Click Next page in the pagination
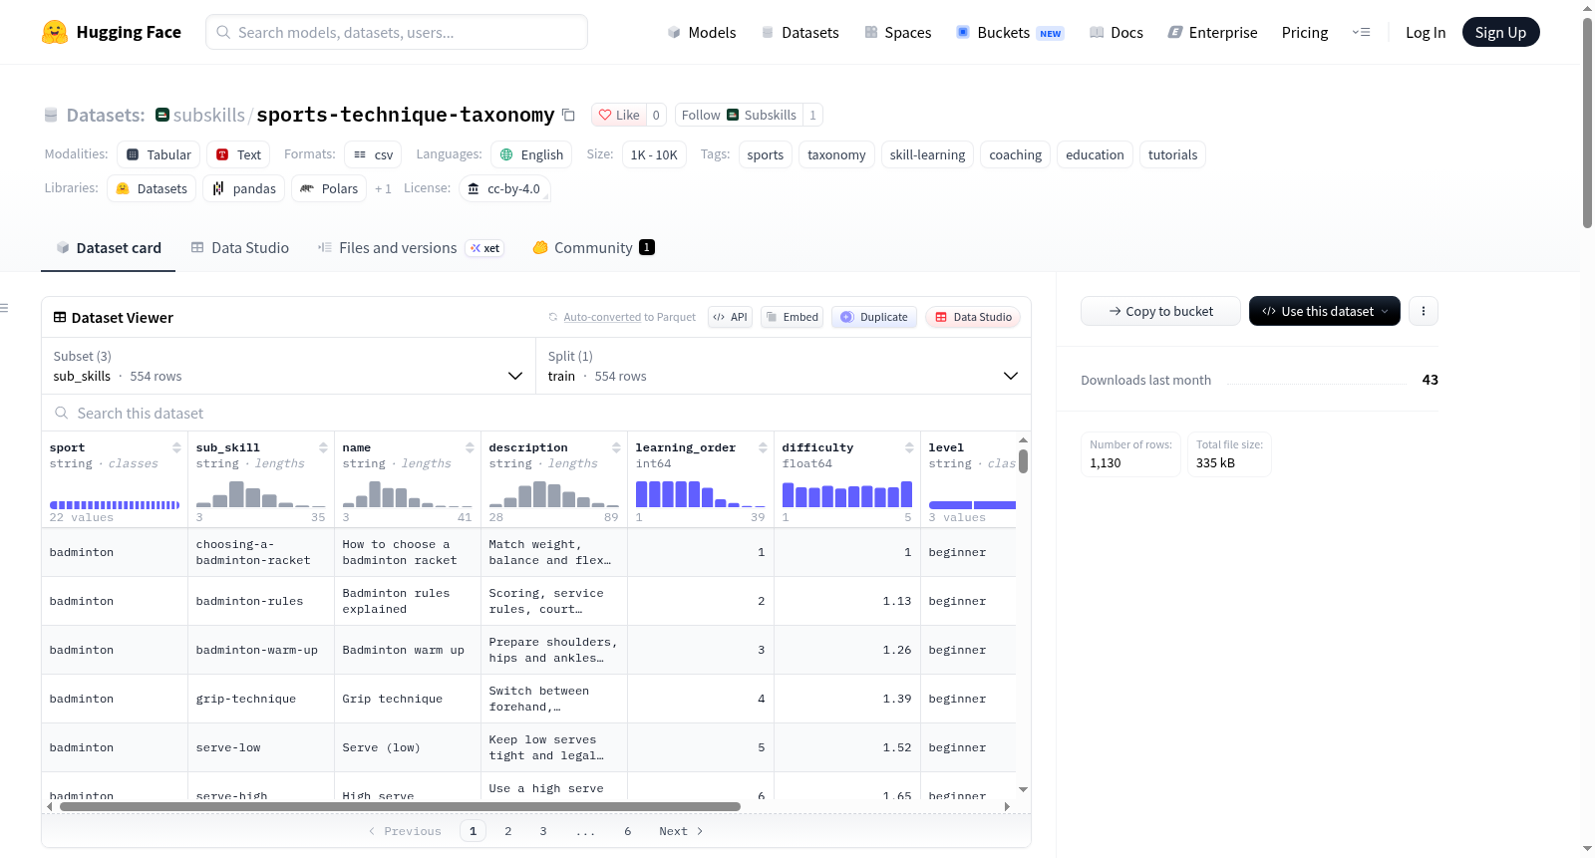 click(681, 831)
